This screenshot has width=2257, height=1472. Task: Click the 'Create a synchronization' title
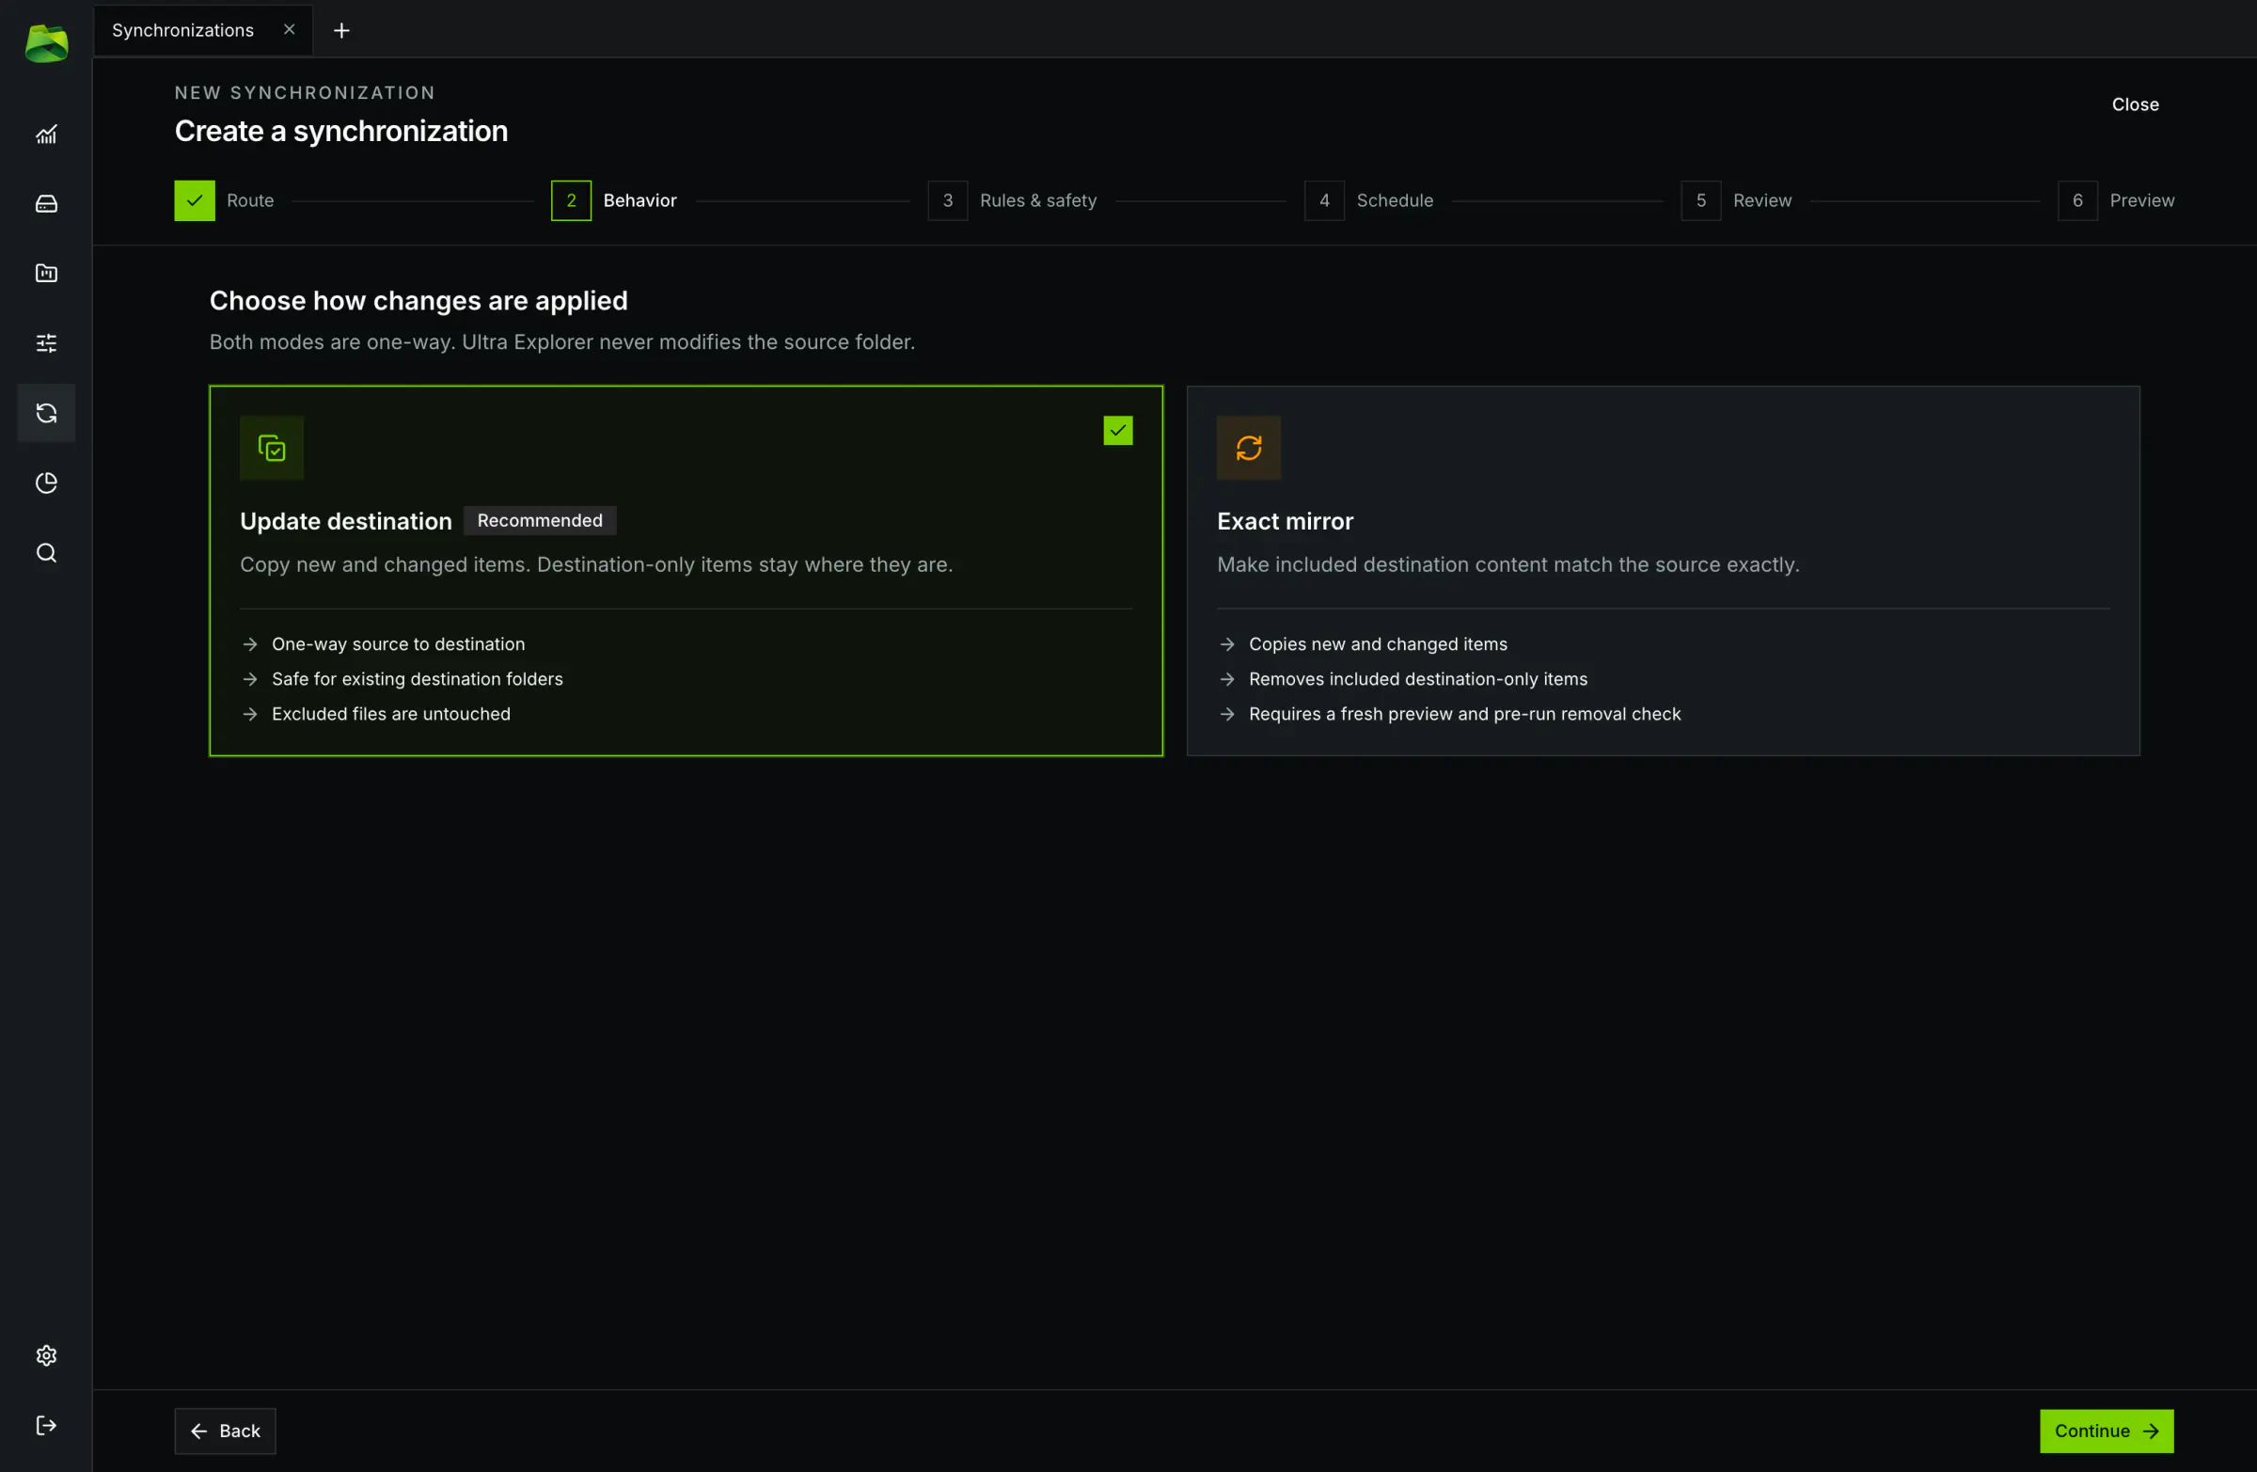(341, 131)
